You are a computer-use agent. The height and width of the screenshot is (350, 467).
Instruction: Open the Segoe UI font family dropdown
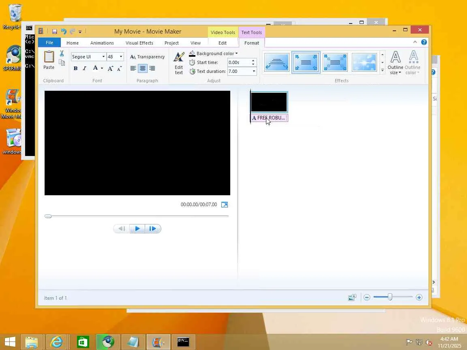pos(103,57)
